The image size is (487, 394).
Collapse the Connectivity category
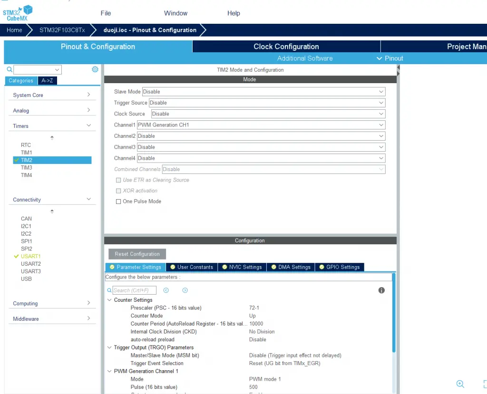52,200
